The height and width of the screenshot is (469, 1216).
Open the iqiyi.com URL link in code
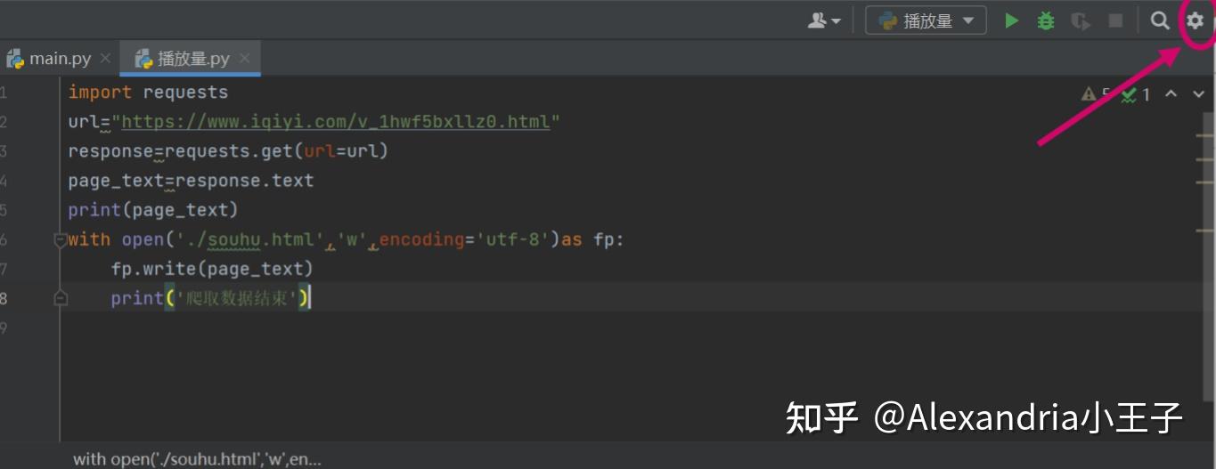click(x=336, y=122)
